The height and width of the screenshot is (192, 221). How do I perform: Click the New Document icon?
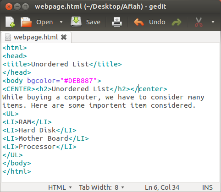point(10,22)
